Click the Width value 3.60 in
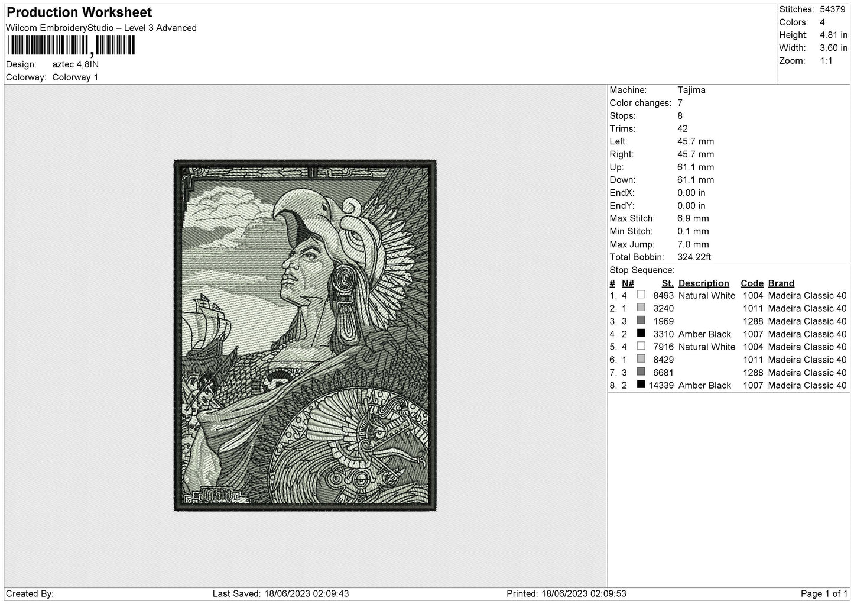 click(x=833, y=48)
